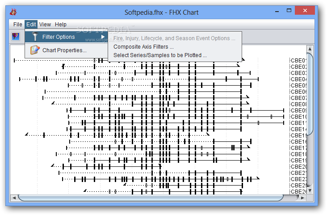Open Chart Properties dialog
This screenshot has height=215, width=327.
coord(66,50)
